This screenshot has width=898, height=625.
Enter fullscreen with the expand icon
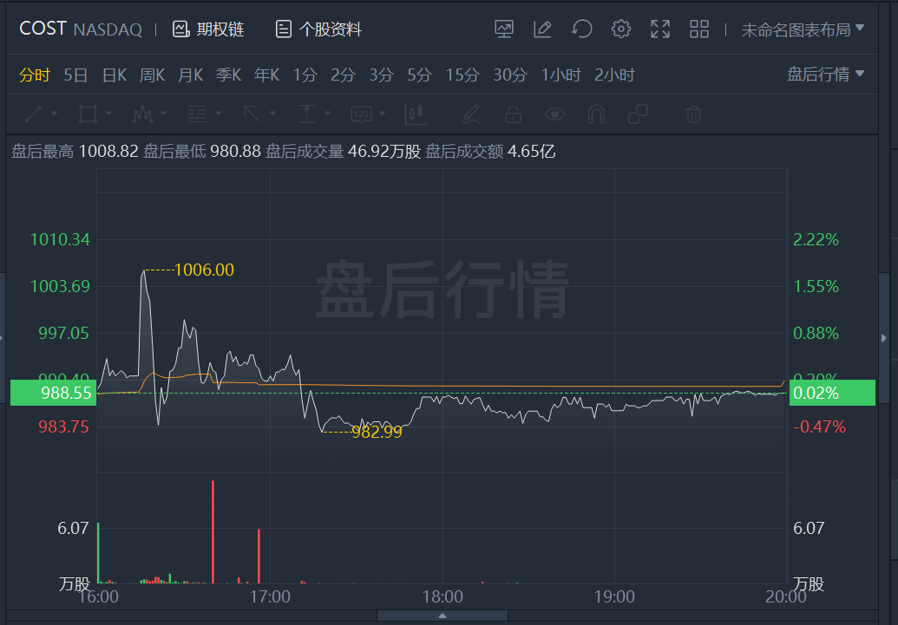(660, 29)
